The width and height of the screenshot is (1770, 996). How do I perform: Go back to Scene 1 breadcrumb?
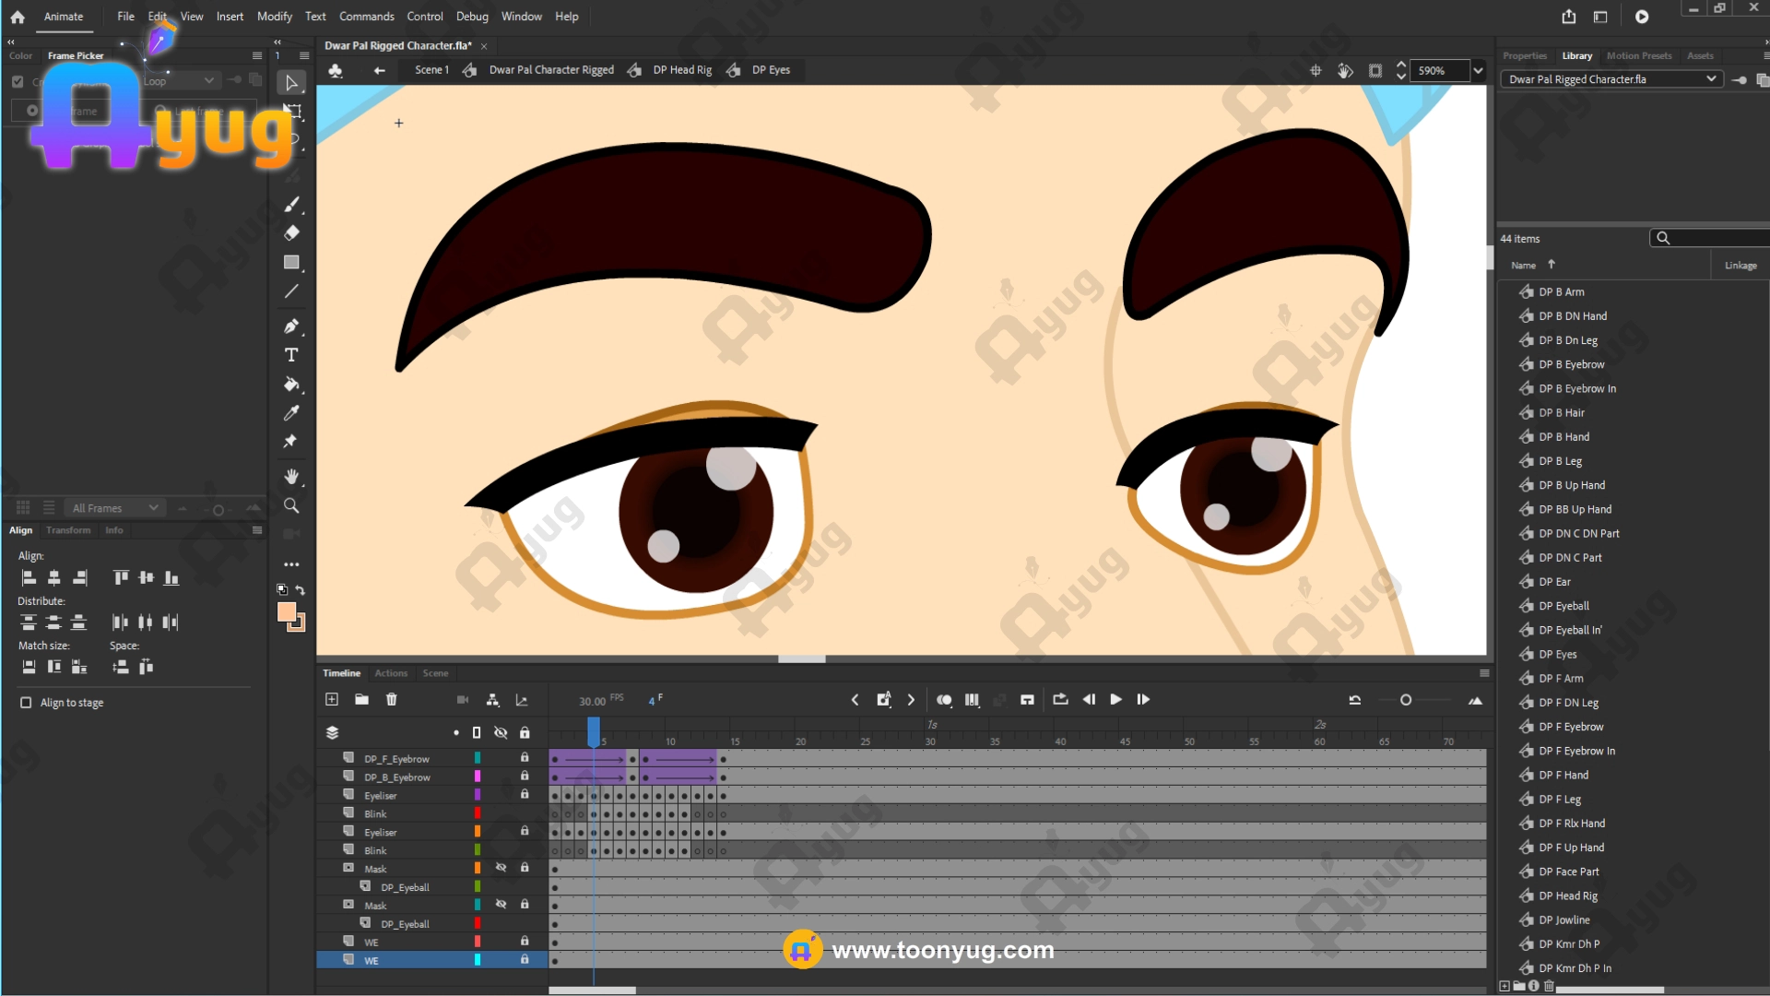coord(431,70)
